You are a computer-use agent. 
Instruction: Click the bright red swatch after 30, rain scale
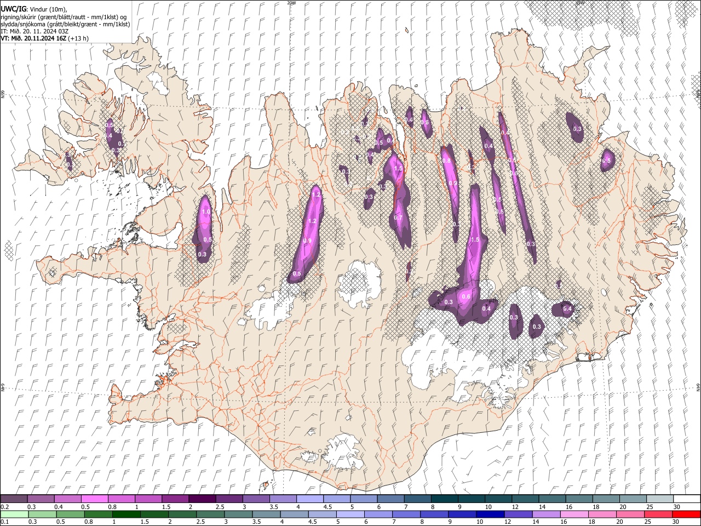pyautogui.click(x=687, y=514)
